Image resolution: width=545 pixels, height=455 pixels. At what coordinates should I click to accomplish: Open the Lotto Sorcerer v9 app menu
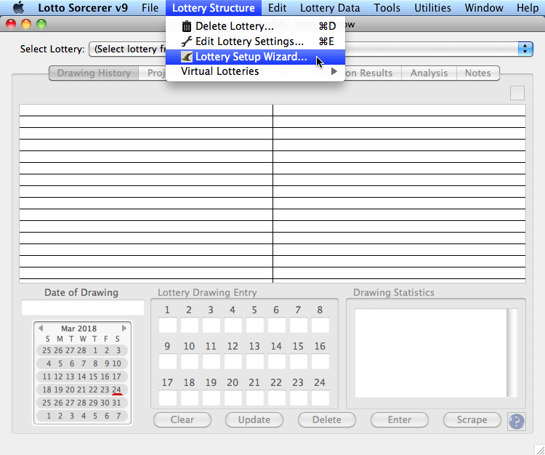click(x=83, y=8)
